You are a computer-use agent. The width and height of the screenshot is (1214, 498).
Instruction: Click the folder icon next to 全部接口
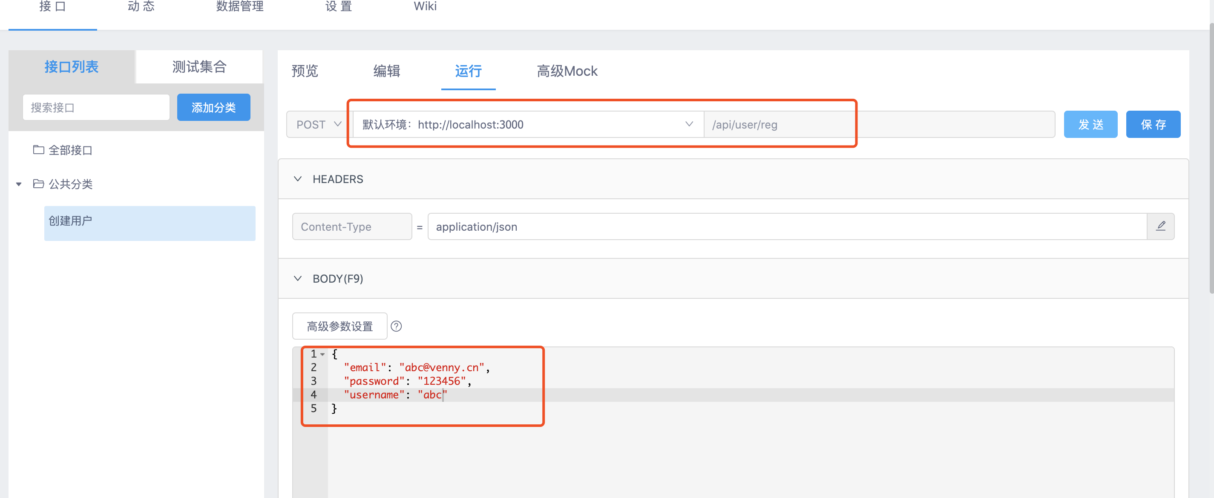(38, 150)
